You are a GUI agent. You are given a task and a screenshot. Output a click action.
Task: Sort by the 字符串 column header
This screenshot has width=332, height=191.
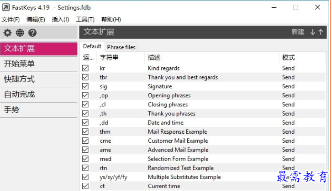click(x=121, y=58)
